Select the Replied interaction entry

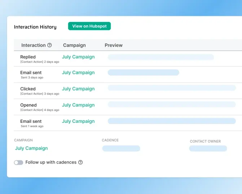(28, 57)
